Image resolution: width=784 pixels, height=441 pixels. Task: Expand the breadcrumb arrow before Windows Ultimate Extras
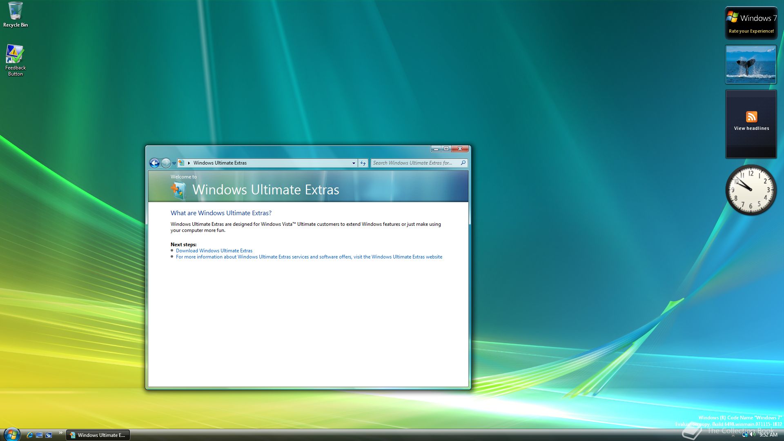[189, 163]
